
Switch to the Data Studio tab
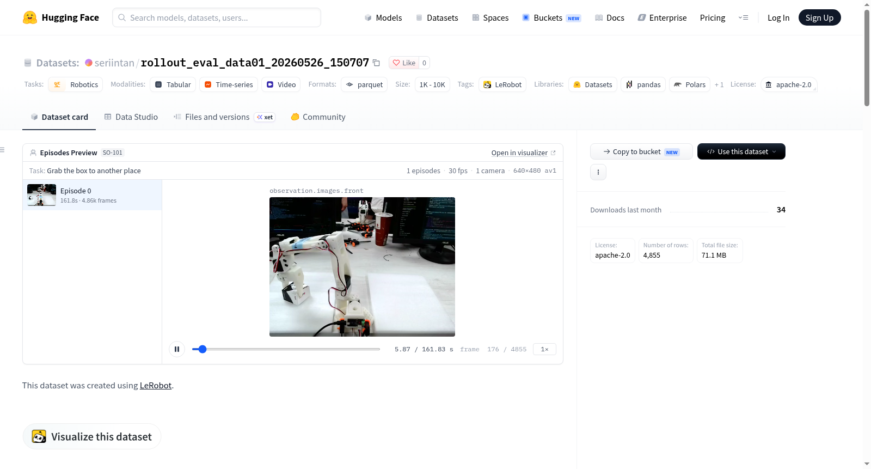(x=131, y=117)
